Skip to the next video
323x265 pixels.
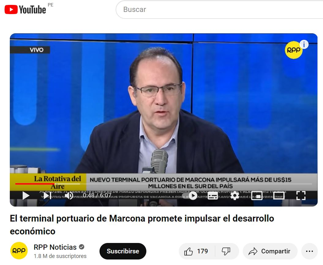coord(47,196)
